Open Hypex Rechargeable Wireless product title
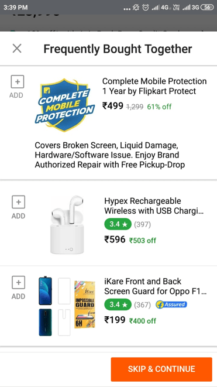Image resolution: width=217 pixels, height=387 pixels. click(x=154, y=206)
